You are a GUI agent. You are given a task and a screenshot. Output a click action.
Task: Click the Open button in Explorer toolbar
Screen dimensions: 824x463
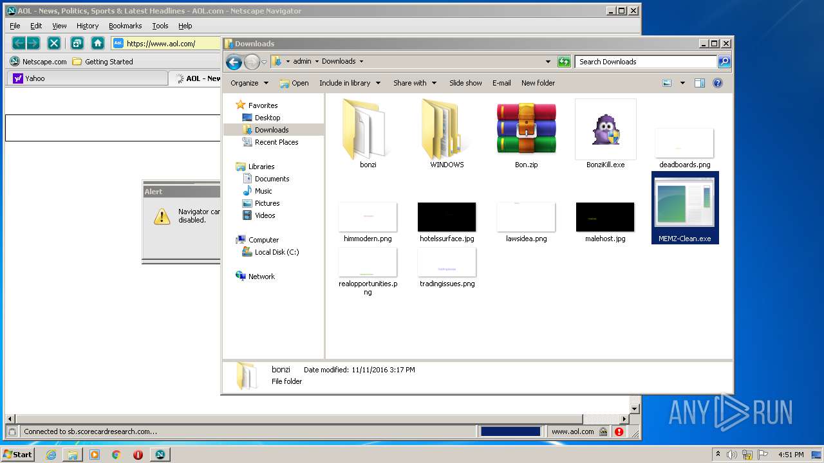(x=294, y=83)
